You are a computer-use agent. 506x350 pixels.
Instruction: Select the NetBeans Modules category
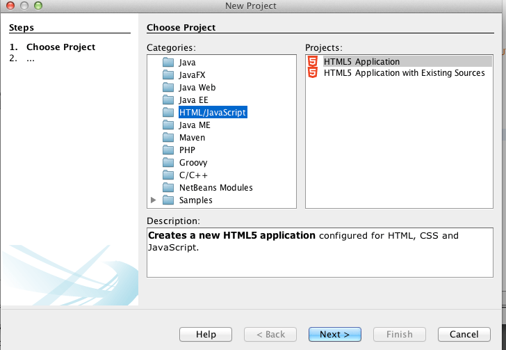[x=216, y=188]
